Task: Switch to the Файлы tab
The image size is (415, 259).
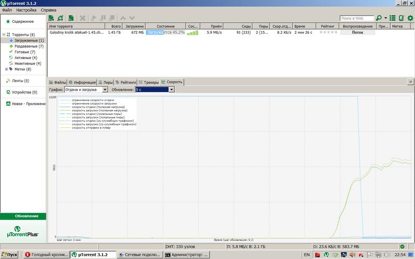Action: [x=58, y=82]
